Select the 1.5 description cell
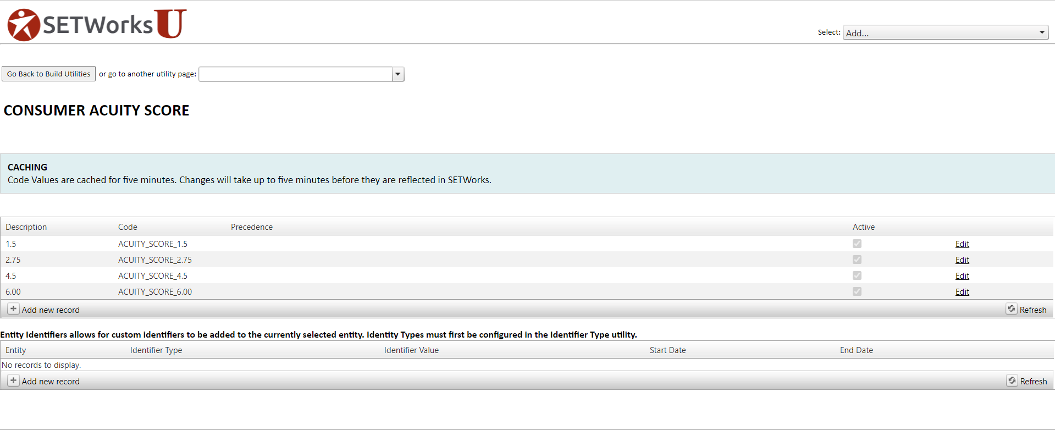This screenshot has height=430, width=1055. 11,244
